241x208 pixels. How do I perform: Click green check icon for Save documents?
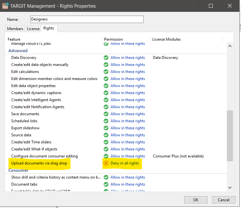tap(106, 114)
